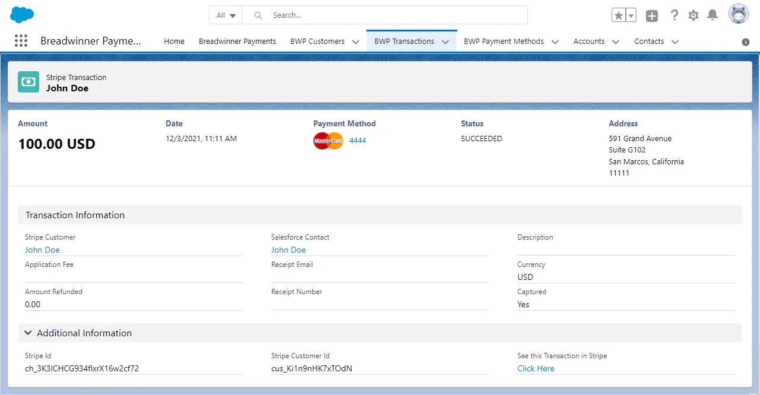Viewport: 760px width, 395px height.
Task: Click into the Search input field
Action: click(x=385, y=15)
